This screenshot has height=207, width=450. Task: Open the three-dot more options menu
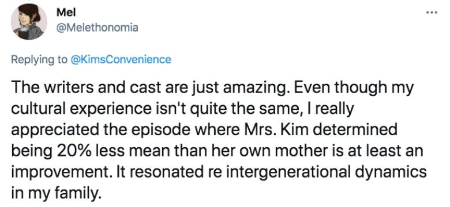[x=432, y=13]
